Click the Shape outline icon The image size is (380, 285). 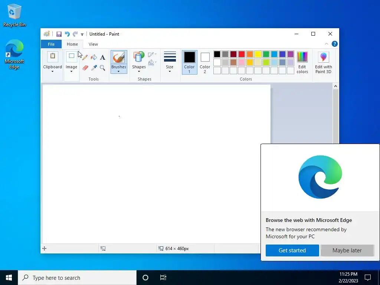pyautogui.click(x=152, y=55)
